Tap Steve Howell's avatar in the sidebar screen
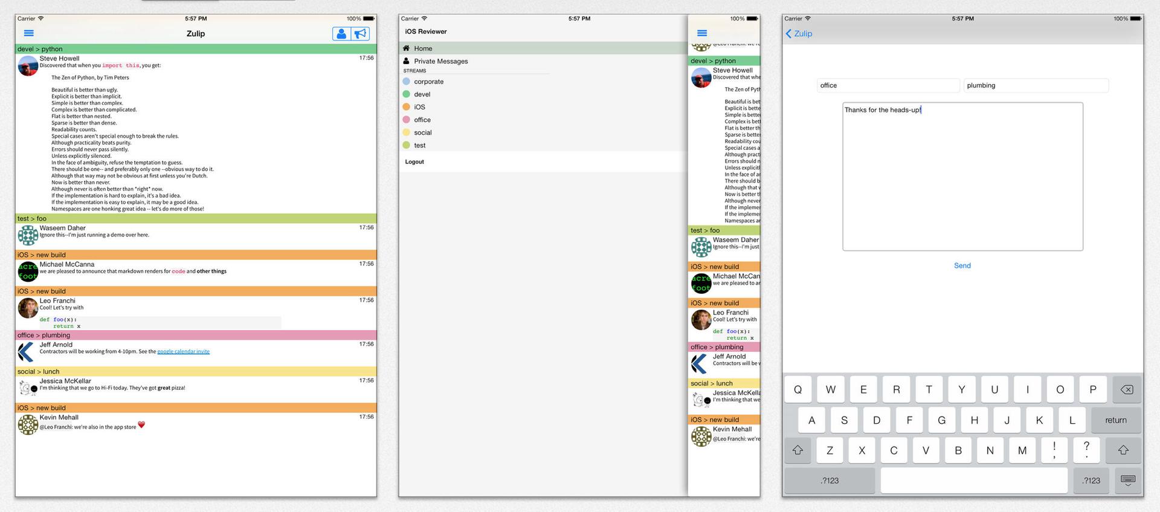Screen dimensions: 1160x512 [701, 78]
